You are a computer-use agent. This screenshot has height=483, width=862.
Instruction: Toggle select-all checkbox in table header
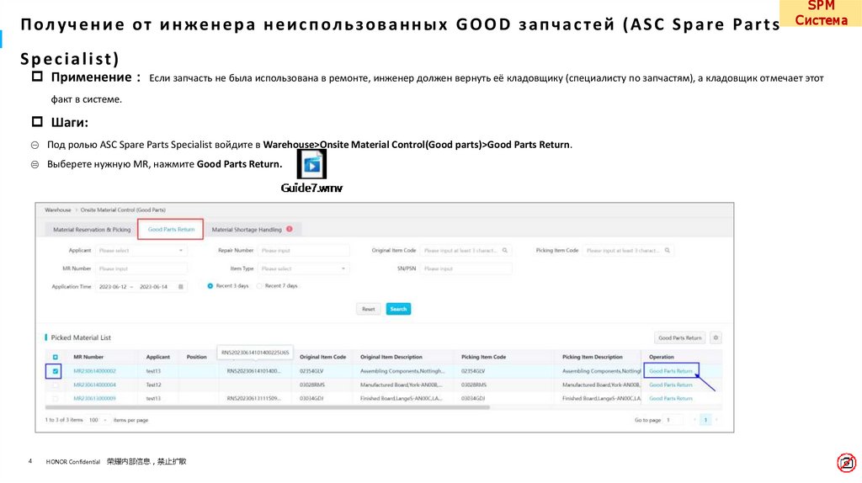point(55,357)
